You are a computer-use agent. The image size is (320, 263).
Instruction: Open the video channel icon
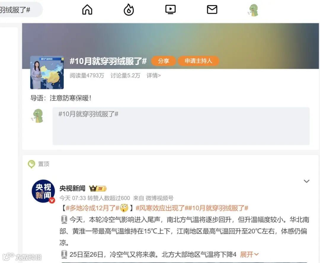[x=170, y=9]
